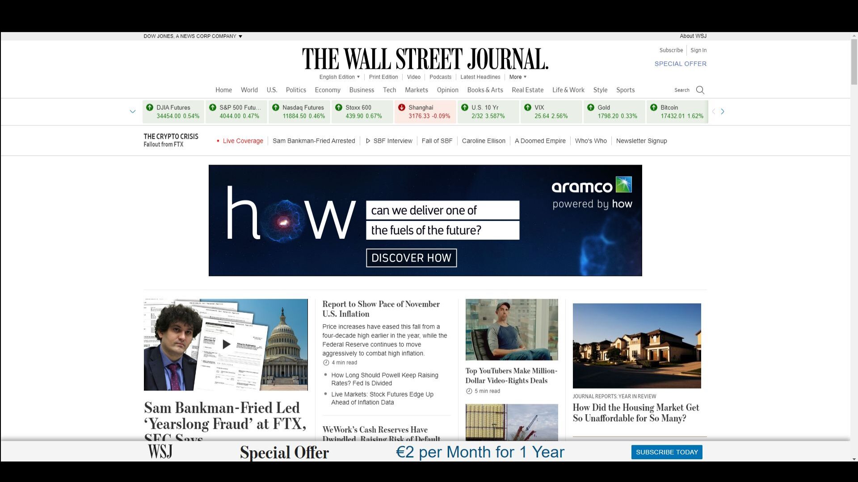Click the Sign In link

(698, 50)
